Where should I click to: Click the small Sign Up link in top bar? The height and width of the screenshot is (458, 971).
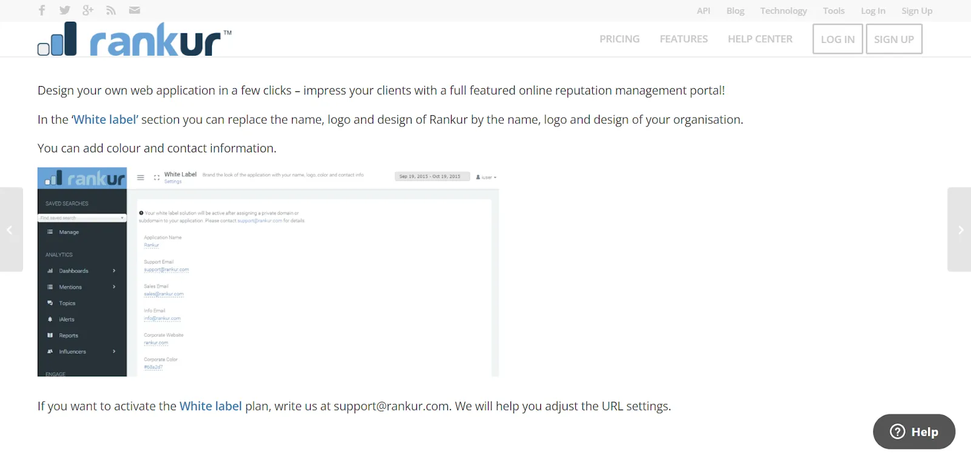(917, 11)
